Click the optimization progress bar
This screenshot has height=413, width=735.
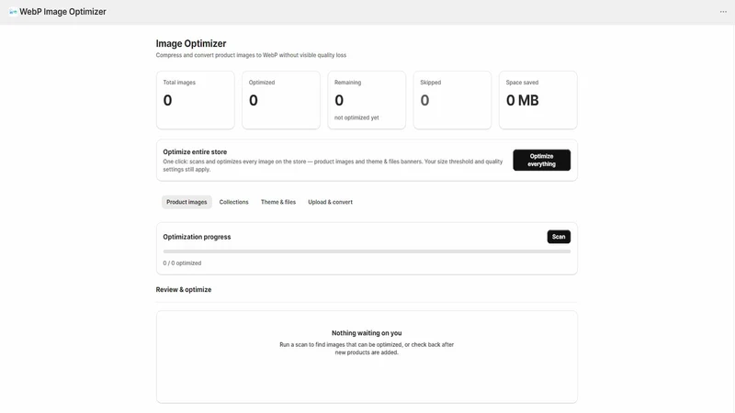[x=367, y=251]
